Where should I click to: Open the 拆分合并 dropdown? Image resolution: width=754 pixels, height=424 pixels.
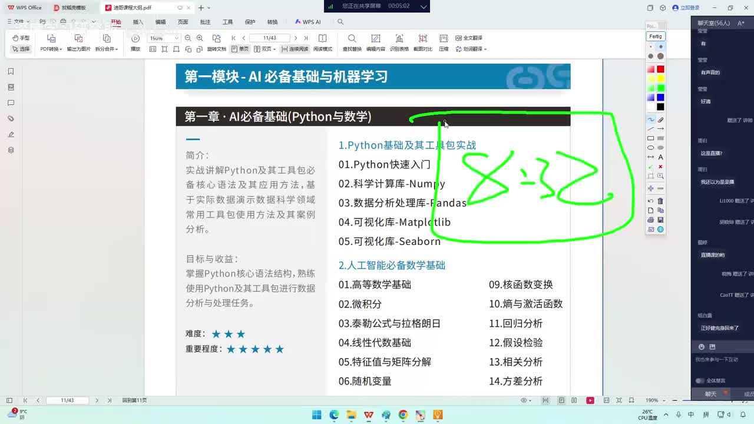(x=106, y=49)
